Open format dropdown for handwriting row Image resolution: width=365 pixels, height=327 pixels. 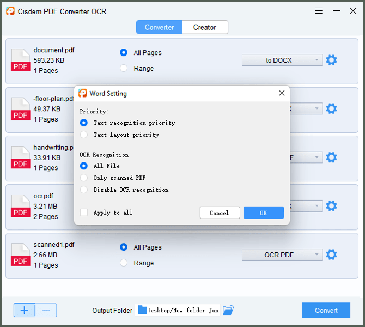pos(306,158)
